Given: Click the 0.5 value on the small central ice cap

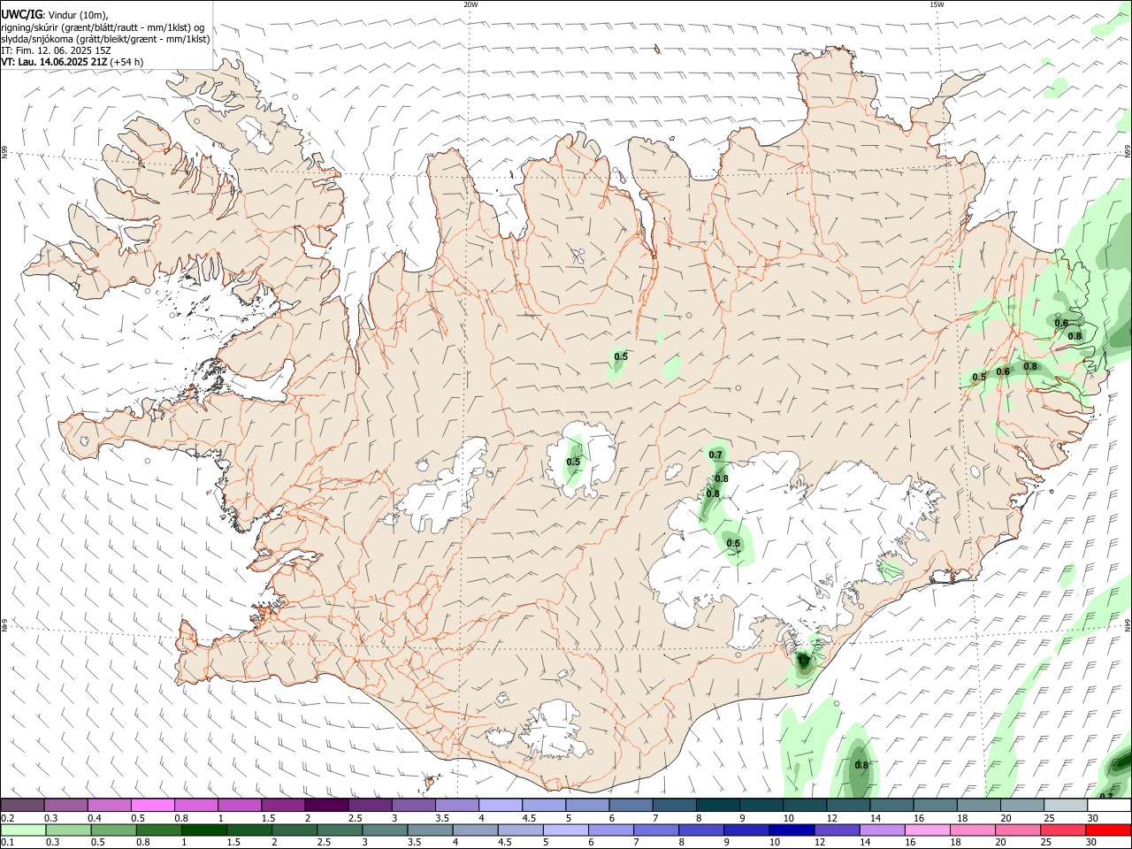Looking at the screenshot, I should [573, 462].
